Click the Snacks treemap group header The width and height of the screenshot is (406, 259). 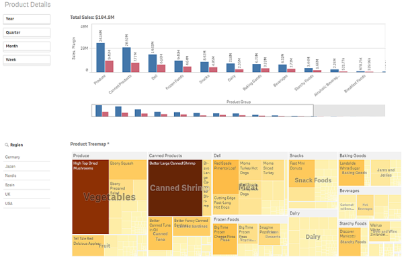pyautogui.click(x=313, y=155)
